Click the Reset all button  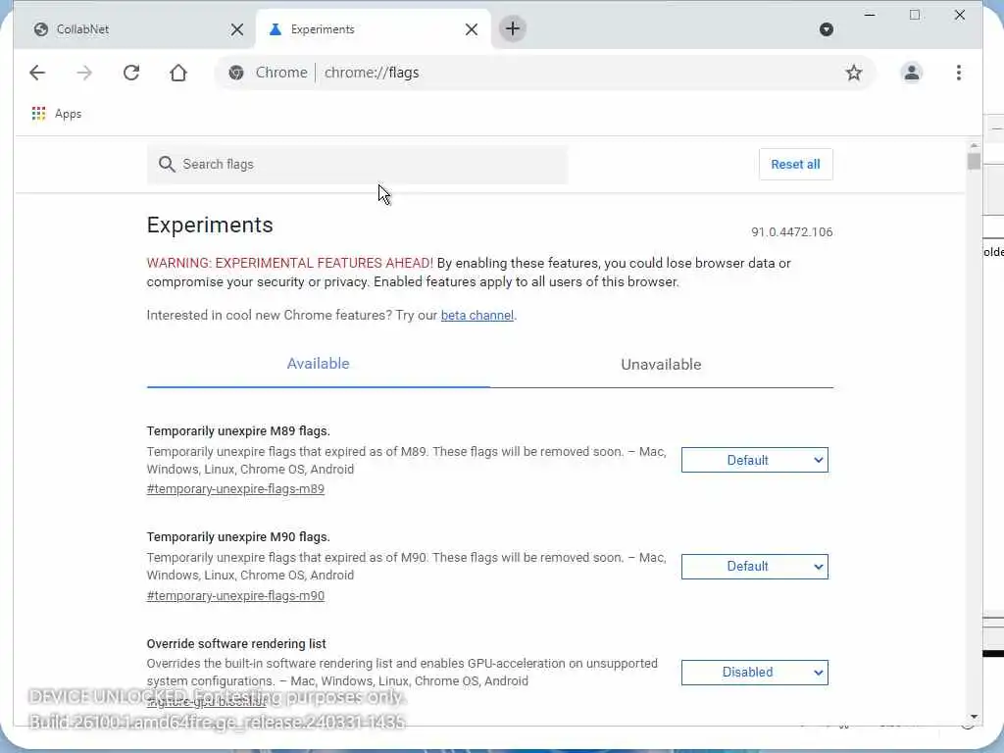pos(795,164)
